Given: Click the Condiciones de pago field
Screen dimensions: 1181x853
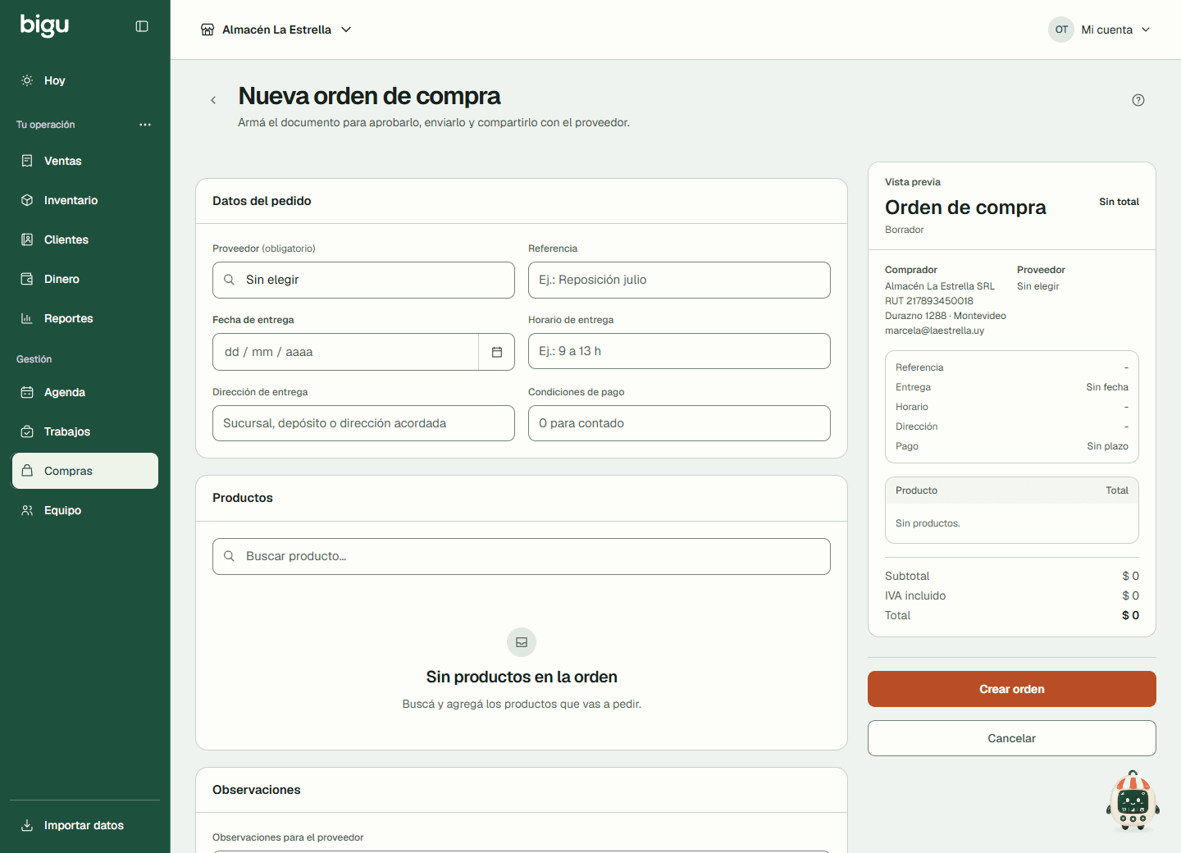Looking at the screenshot, I should (679, 423).
